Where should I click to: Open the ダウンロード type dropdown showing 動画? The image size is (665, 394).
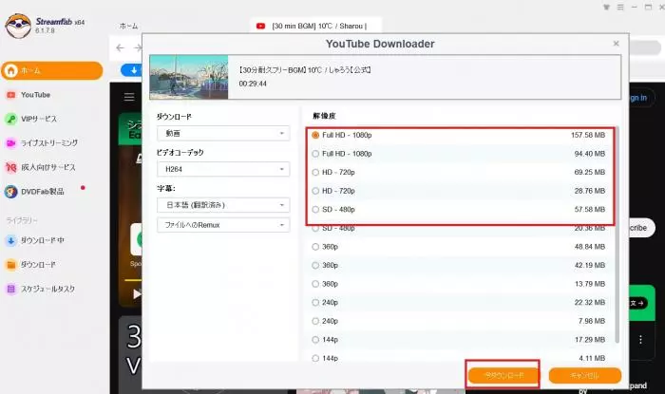223,134
